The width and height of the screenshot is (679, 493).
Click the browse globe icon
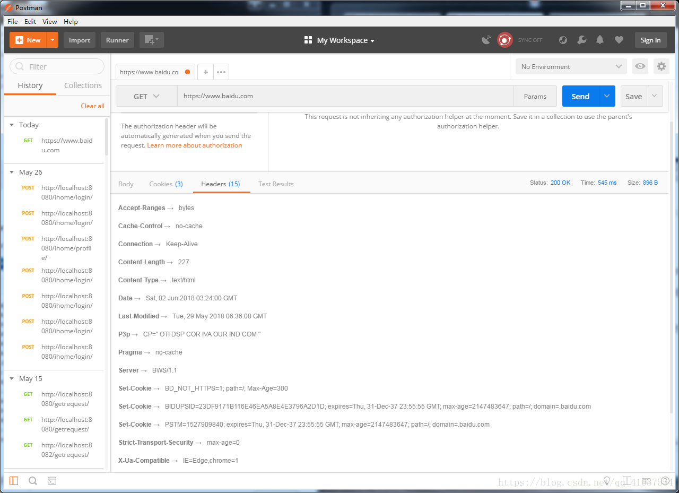click(x=563, y=40)
